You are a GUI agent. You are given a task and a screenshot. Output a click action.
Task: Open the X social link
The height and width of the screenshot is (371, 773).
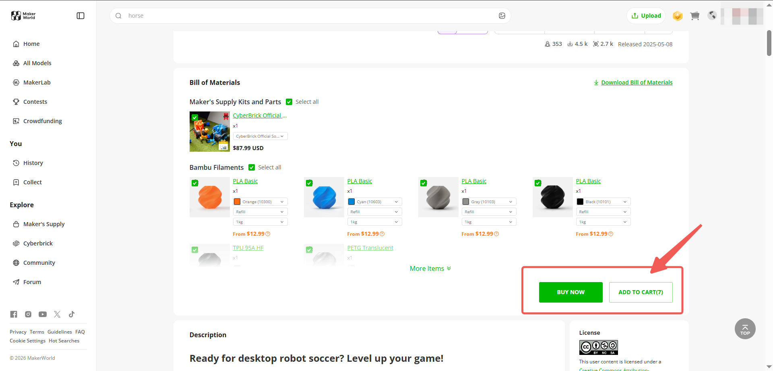point(57,314)
